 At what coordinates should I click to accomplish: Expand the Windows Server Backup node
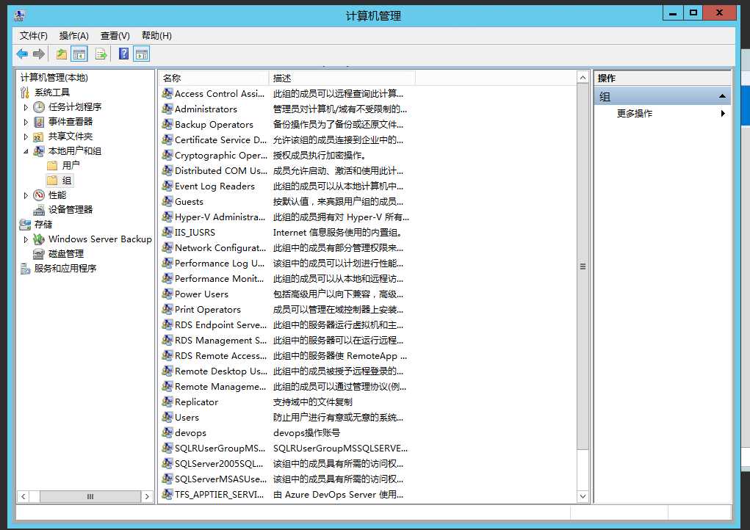tap(26, 239)
